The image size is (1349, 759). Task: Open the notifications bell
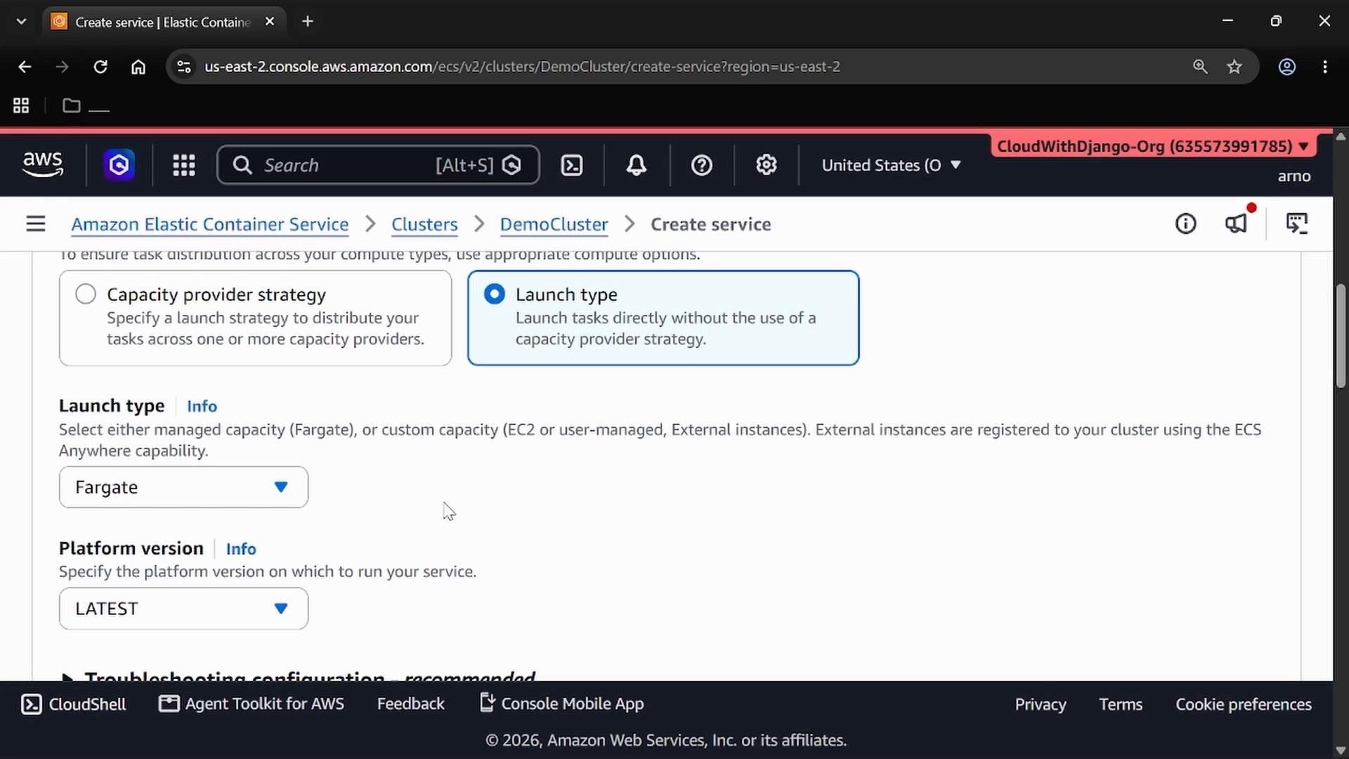click(637, 165)
